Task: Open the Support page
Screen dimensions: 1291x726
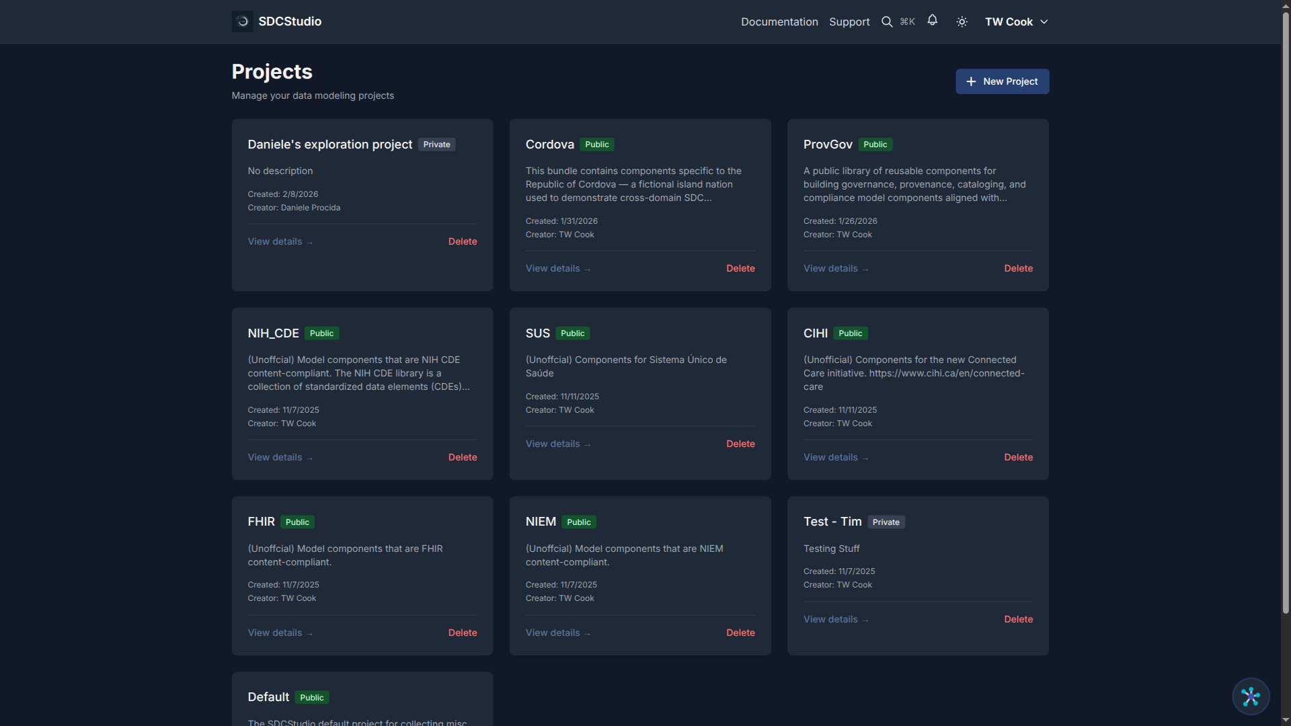Action: (x=849, y=22)
